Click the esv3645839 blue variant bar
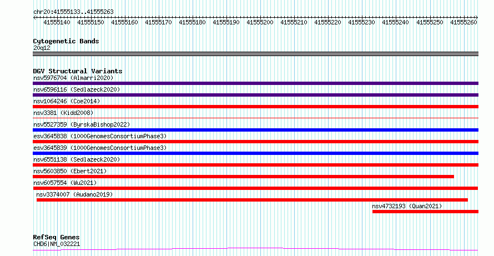Image resolution: width=494 pixels, height=256 pixels. click(255, 153)
